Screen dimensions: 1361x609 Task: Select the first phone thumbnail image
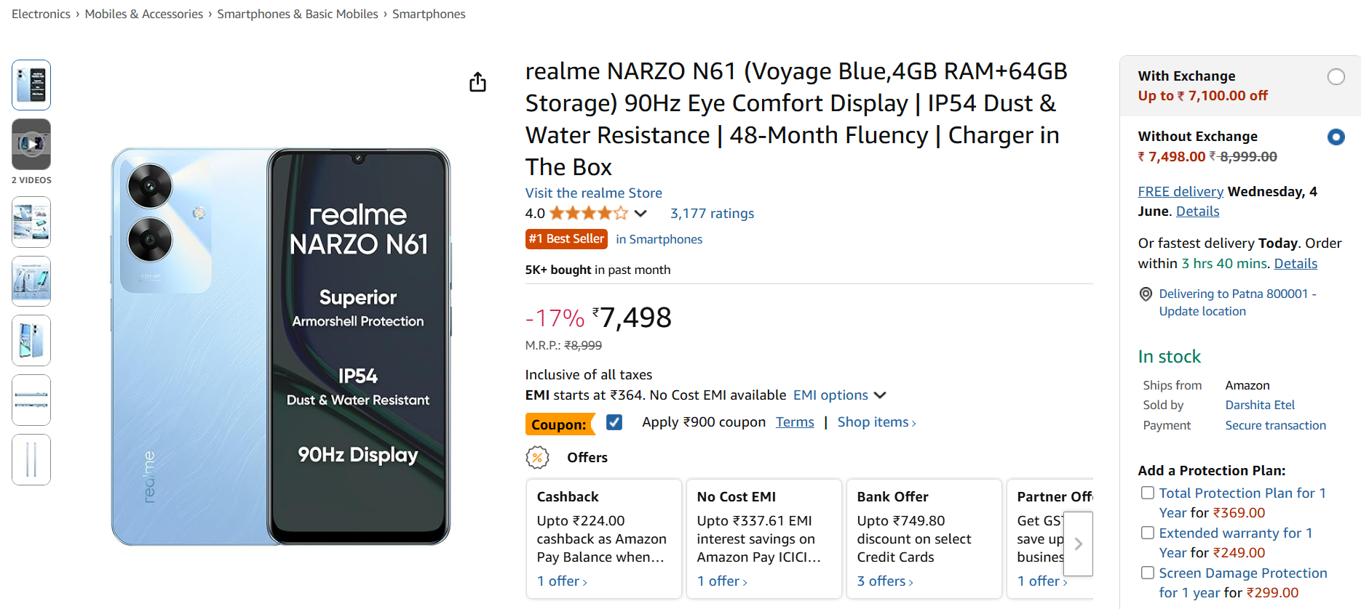coord(31,85)
